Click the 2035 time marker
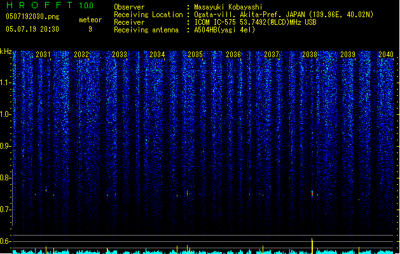 click(x=195, y=54)
